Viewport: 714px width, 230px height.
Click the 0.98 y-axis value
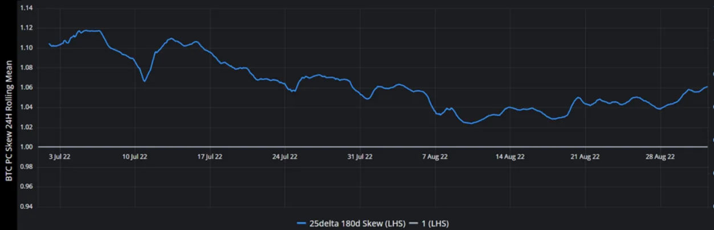pyautogui.click(x=26, y=167)
